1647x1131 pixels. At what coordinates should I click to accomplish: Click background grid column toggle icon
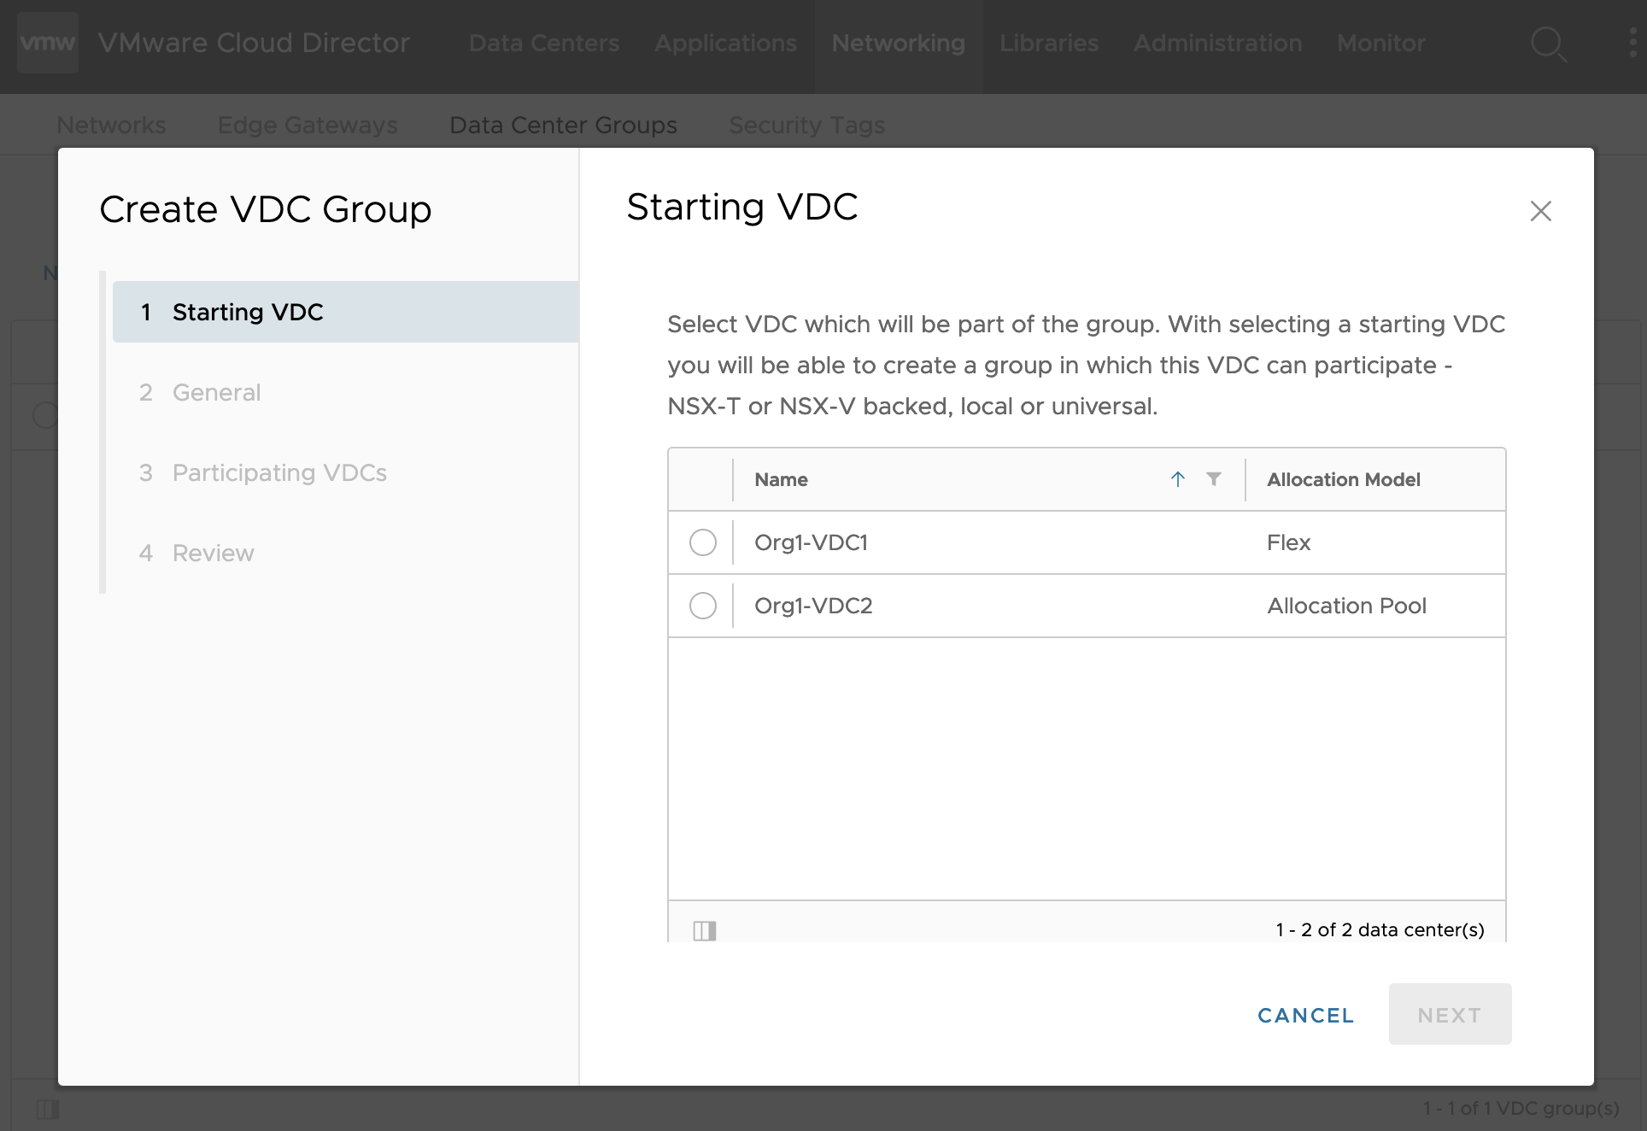(48, 1109)
